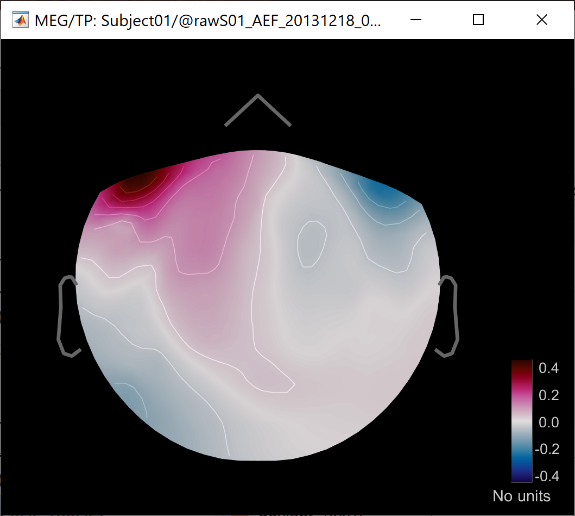Click inside the small oval contour right of center
This screenshot has height=516, width=575.
[x=312, y=244]
